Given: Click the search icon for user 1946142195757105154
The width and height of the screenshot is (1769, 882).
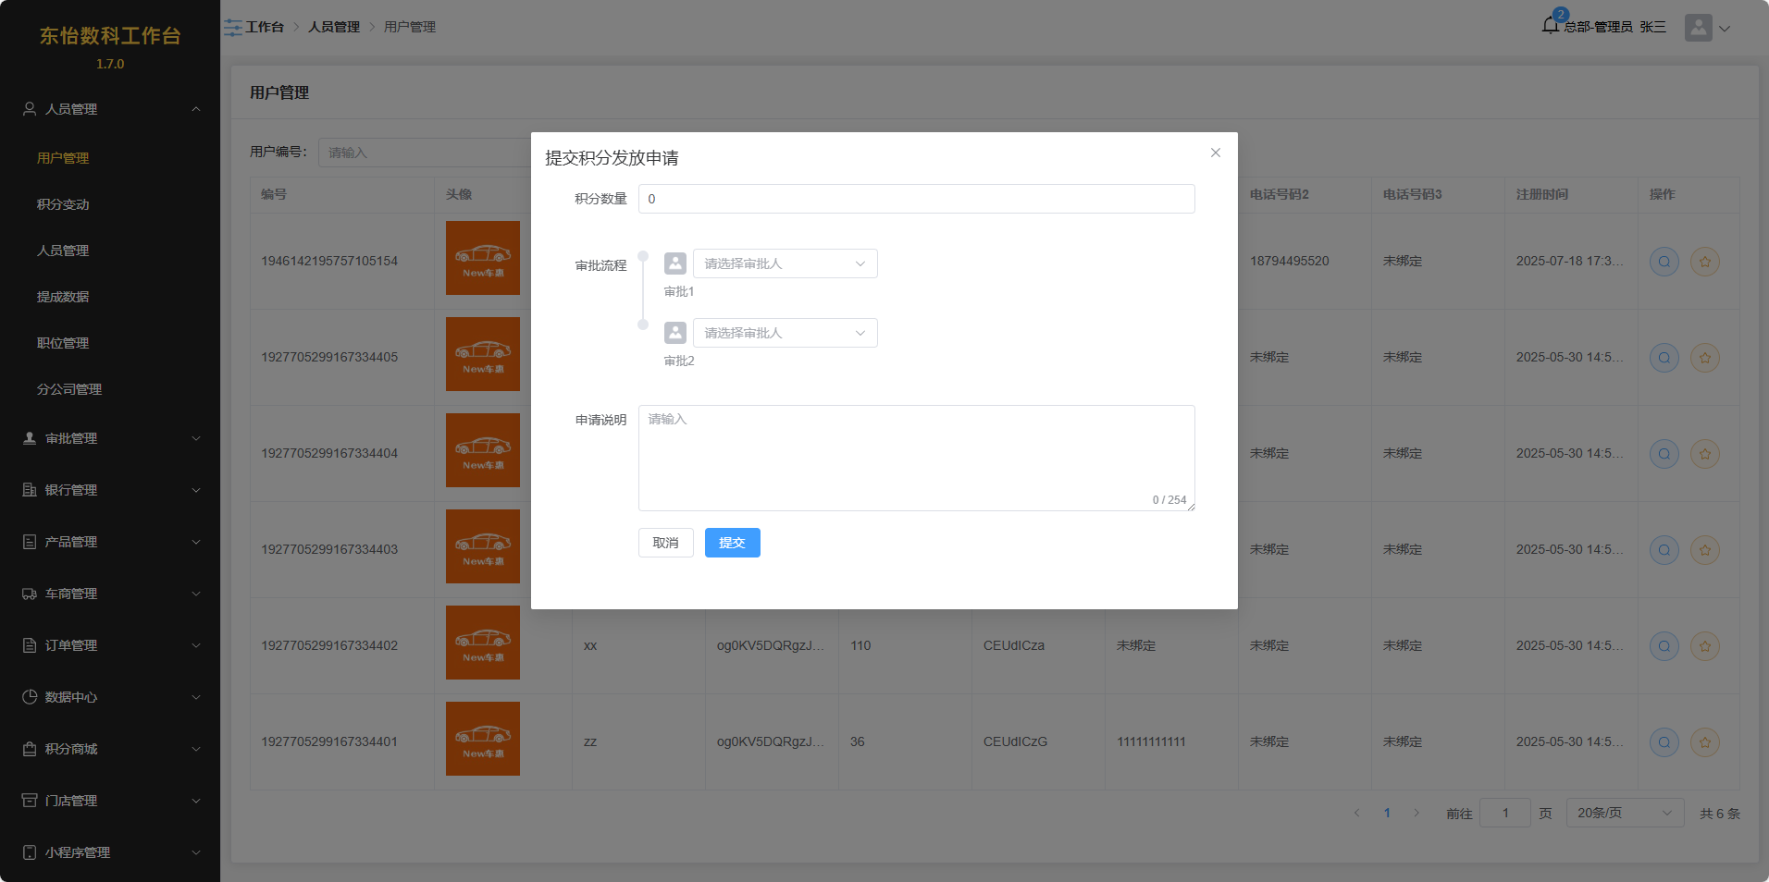Looking at the screenshot, I should [1664, 262].
